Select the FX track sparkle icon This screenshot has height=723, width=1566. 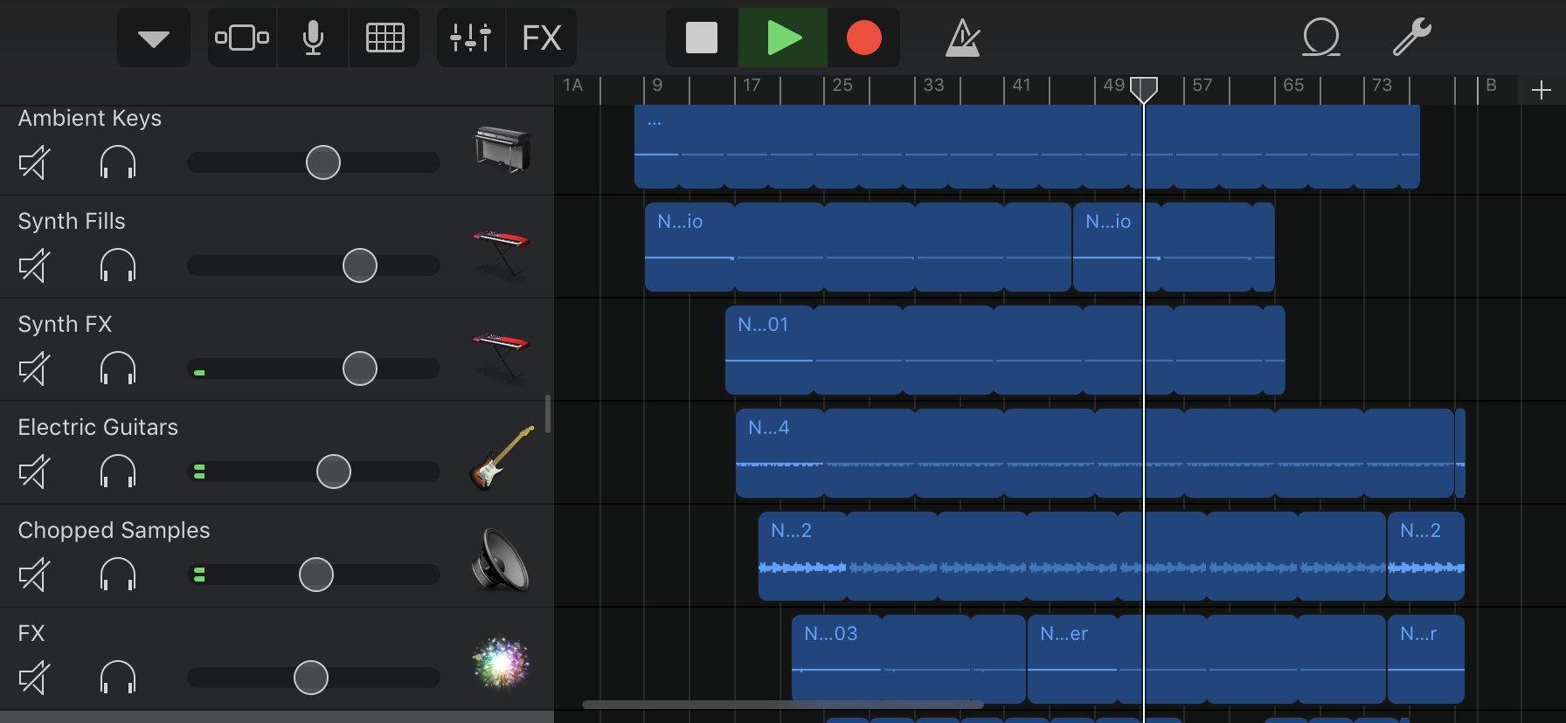coord(502,662)
